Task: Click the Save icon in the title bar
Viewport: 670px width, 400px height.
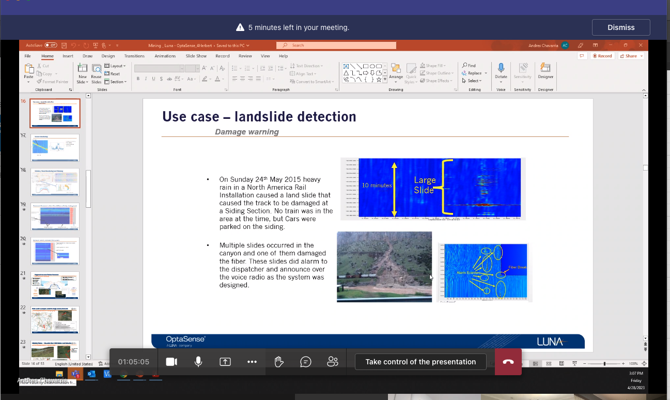Action: (64, 45)
